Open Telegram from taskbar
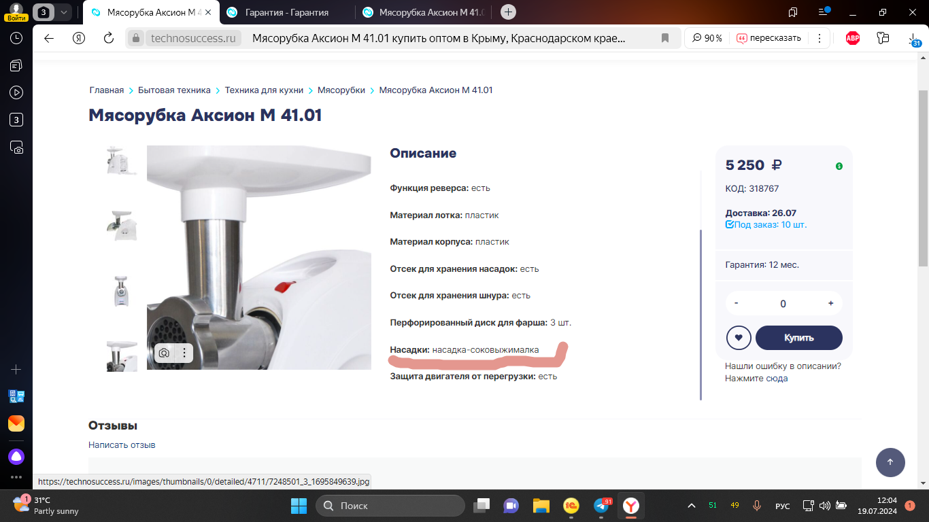This screenshot has height=522, width=929. click(x=602, y=506)
